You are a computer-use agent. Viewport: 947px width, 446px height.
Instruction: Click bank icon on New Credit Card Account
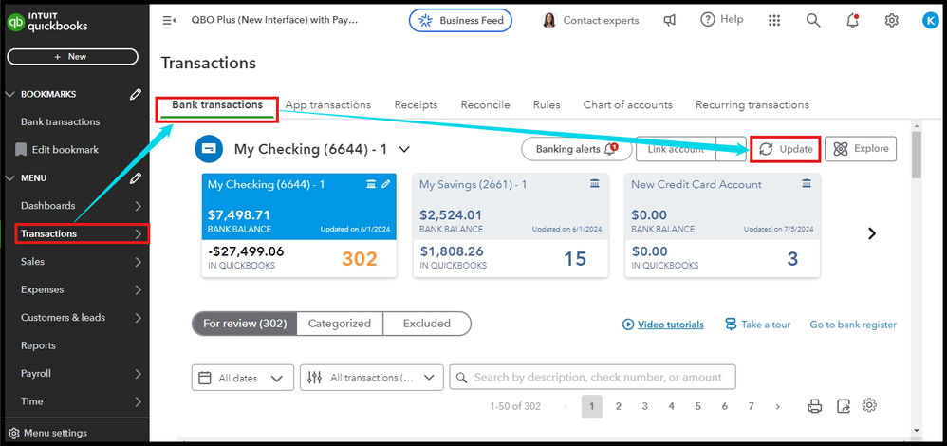(807, 184)
